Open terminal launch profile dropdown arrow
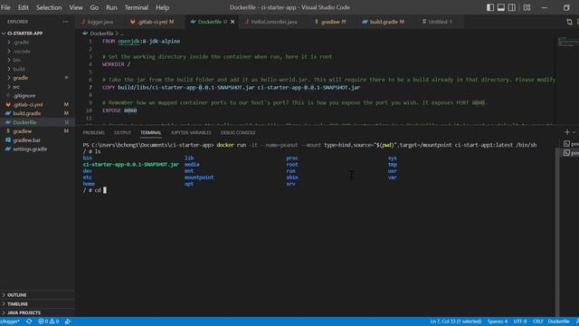 click(x=574, y=132)
